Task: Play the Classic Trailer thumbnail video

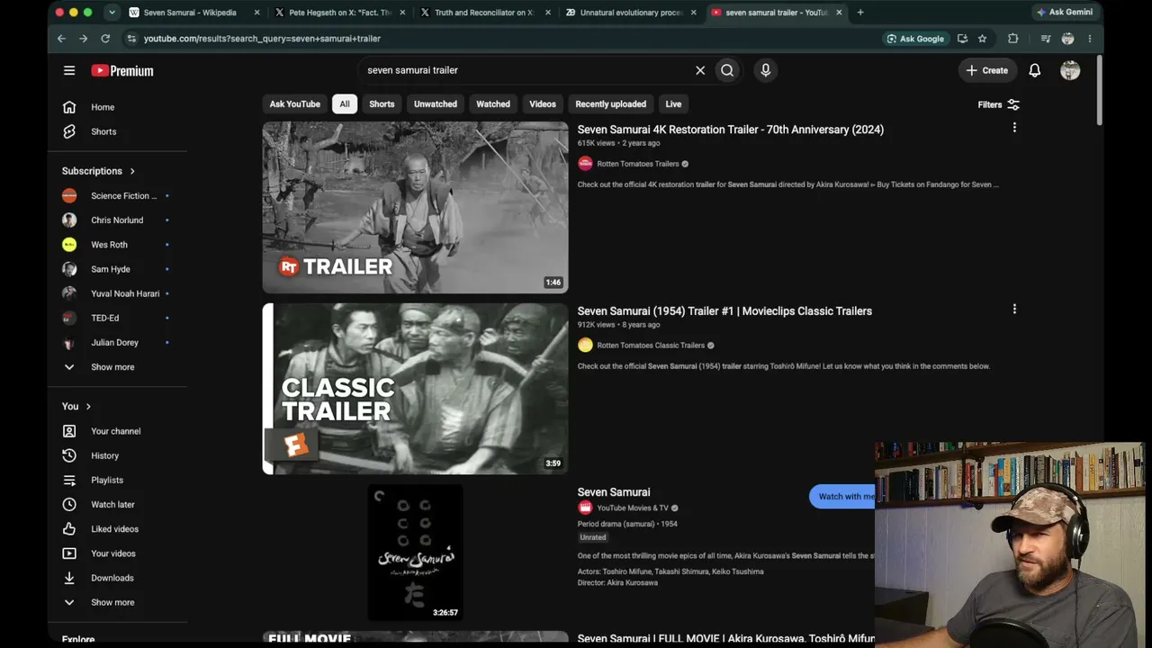Action: pyautogui.click(x=415, y=389)
